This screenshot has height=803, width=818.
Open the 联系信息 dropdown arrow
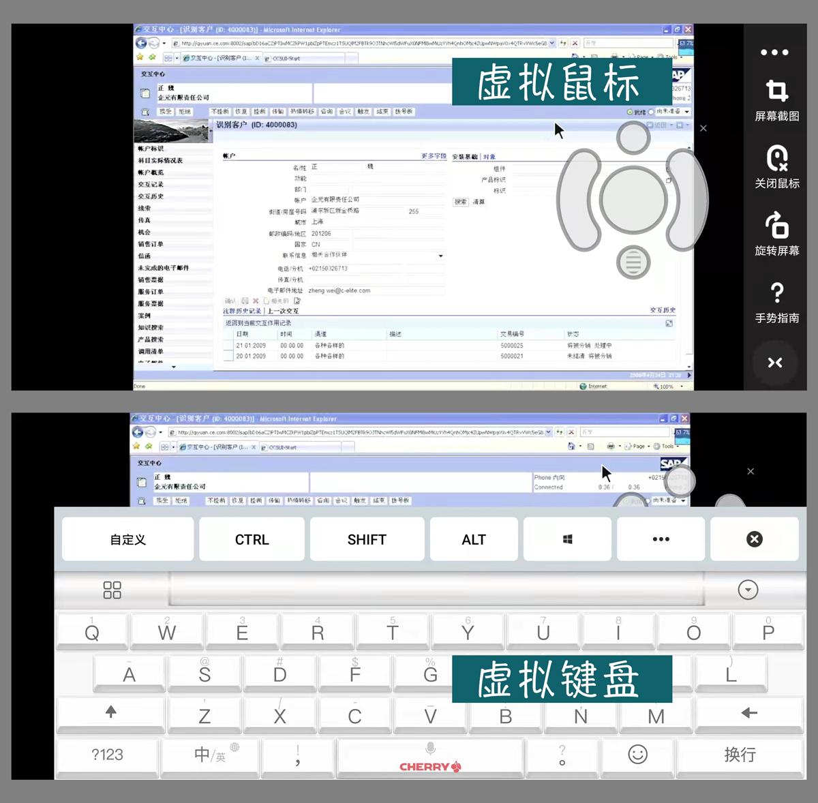pos(440,256)
